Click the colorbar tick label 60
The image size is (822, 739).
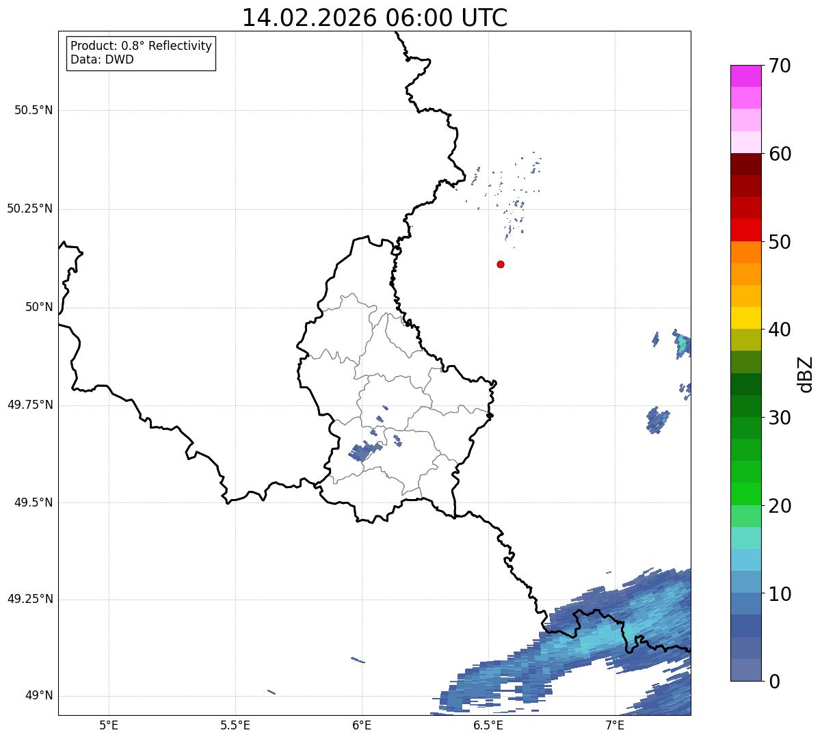[780, 154]
